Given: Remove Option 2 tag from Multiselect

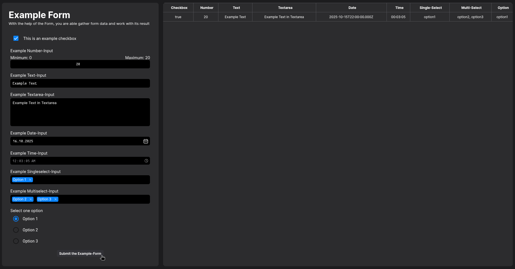Looking at the screenshot, I should click(x=31, y=199).
